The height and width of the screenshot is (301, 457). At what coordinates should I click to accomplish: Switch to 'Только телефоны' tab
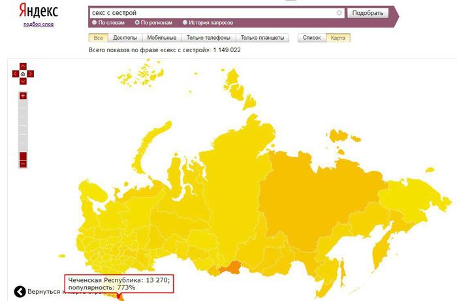[208, 38]
